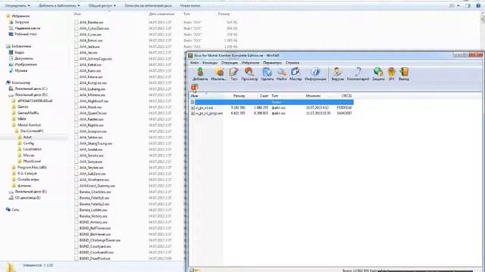Select the DiscContentPC folder in the tree
The width and height of the screenshot is (485, 272).
click(x=32, y=131)
